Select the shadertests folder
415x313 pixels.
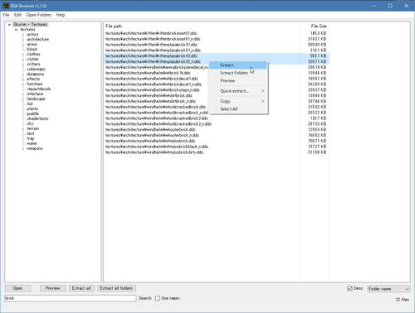(x=37, y=119)
